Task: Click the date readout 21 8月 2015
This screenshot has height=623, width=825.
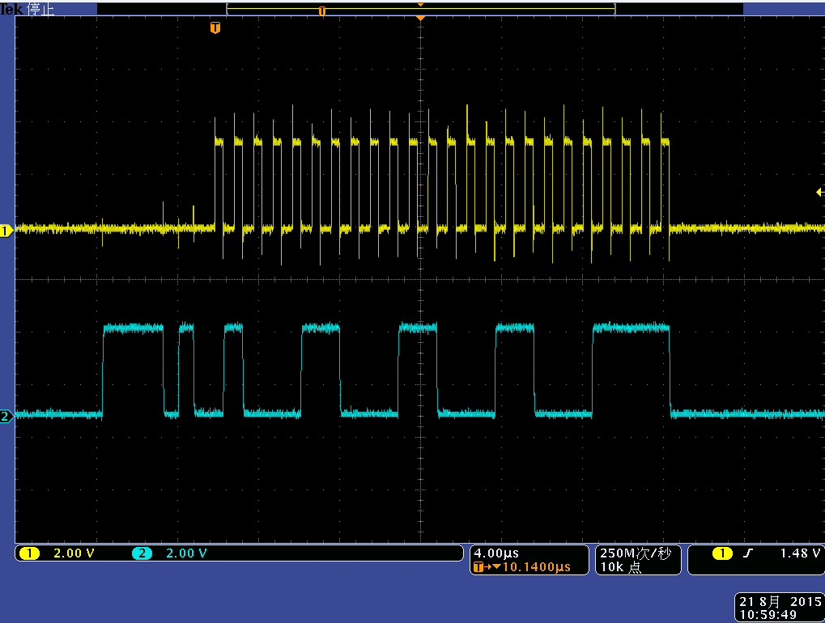Action: (780, 601)
